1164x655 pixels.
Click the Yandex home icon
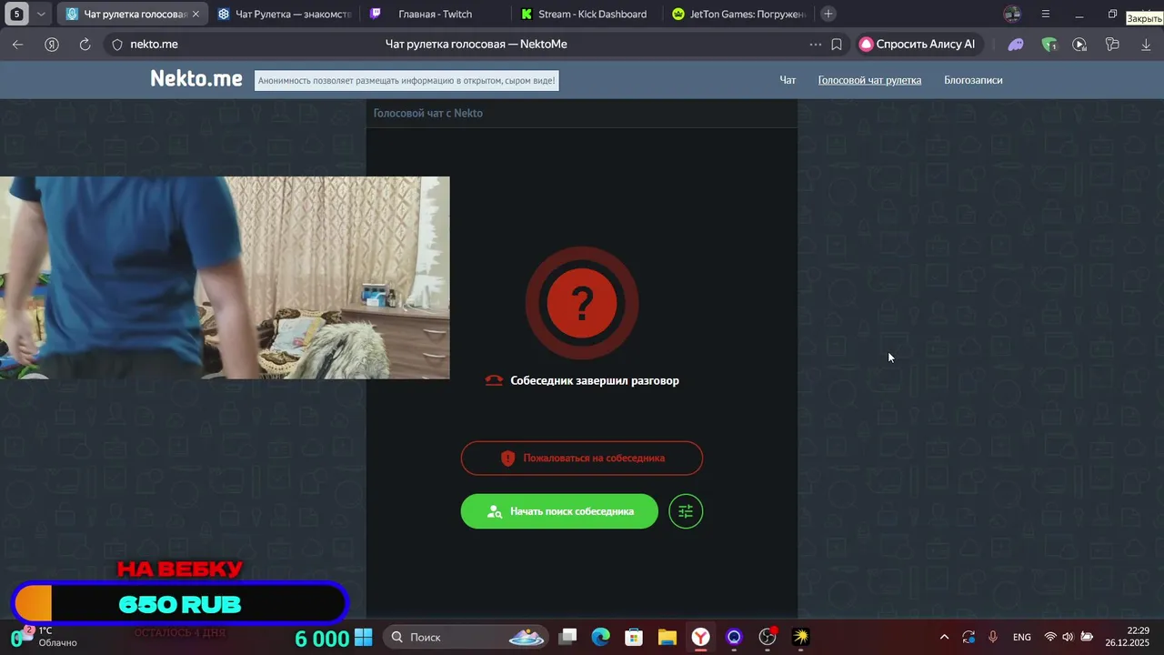coord(52,44)
